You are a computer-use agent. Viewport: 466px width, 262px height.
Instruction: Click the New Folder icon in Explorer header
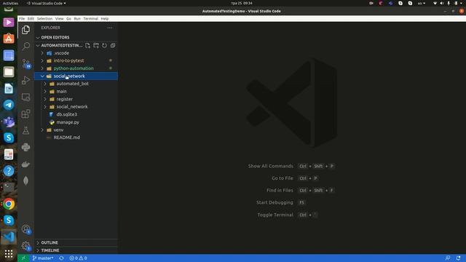[x=96, y=45]
